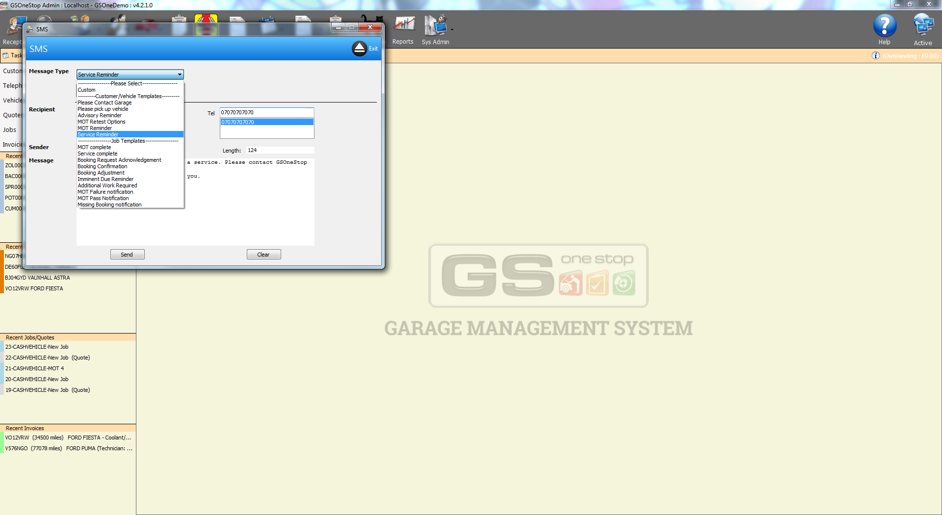Click the outstanding balance info icon
Screen dimensions: 942x515
876,56
